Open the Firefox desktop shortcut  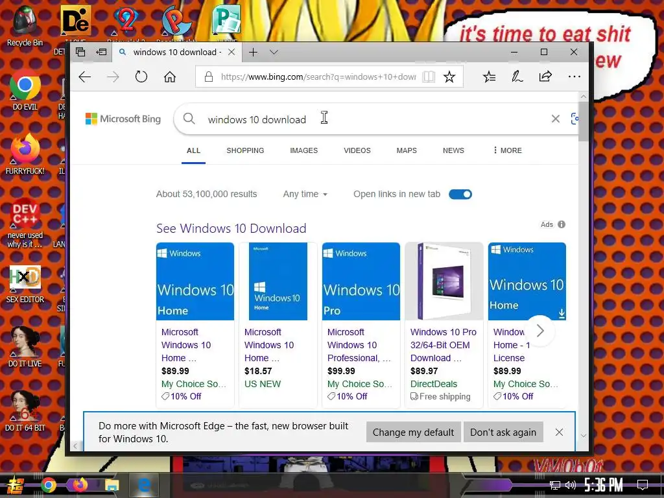click(x=25, y=154)
